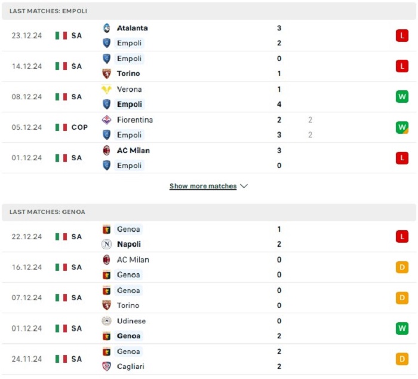This screenshot has width=418, height=379.
Task: Click the D badge for Genoa vs Cagliari
Action: (402, 359)
